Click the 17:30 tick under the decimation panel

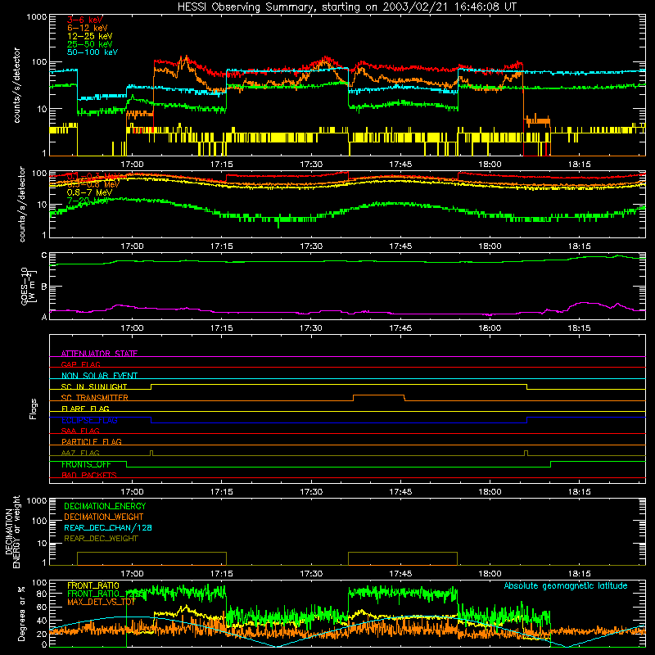point(311,574)
